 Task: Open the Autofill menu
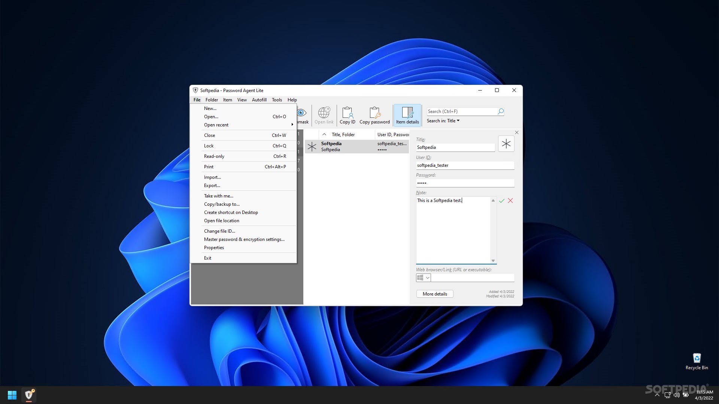tap(259, 100)
